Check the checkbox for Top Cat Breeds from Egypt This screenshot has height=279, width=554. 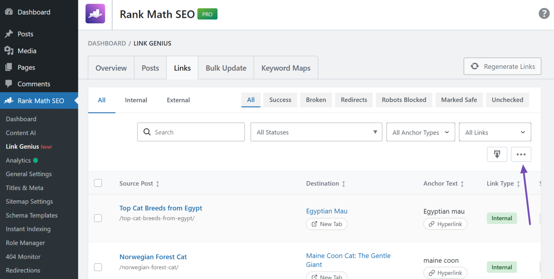[98, 218]
